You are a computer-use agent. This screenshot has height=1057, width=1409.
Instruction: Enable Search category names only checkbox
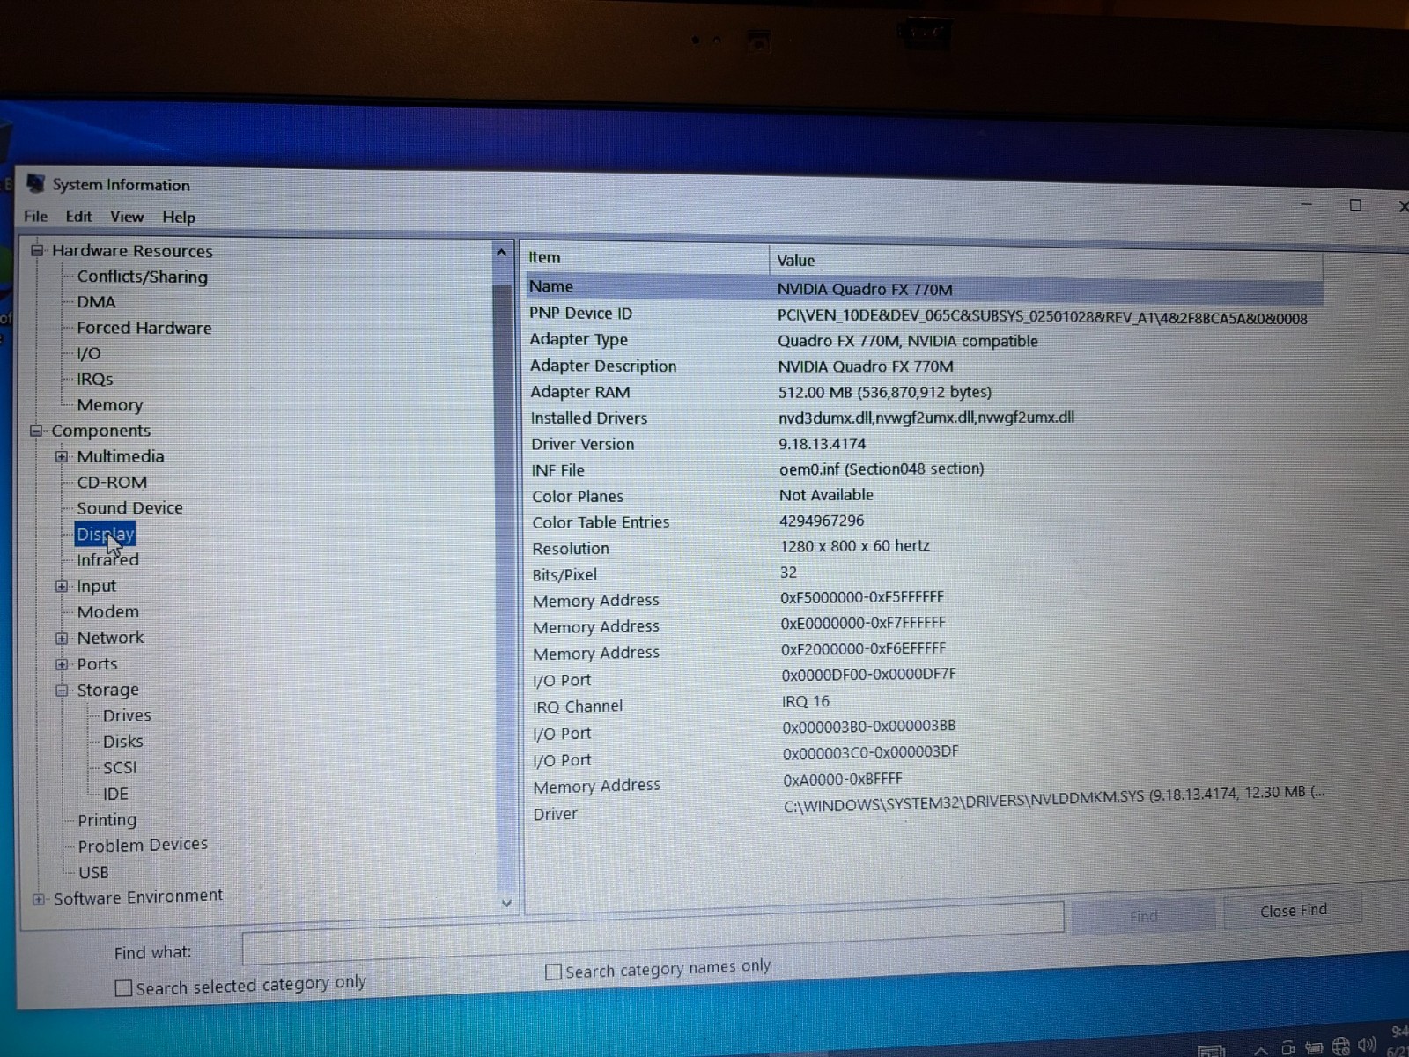pyautogui.click(x=553, y=972)
